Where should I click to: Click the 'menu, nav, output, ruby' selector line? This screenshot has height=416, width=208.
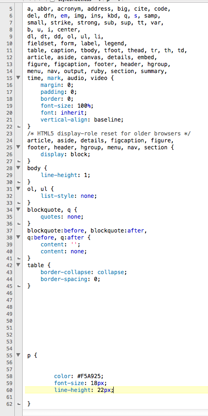coord(97,71)
